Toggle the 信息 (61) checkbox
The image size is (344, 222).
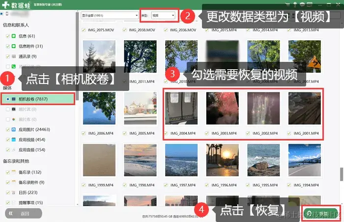[x=8, y=36]
